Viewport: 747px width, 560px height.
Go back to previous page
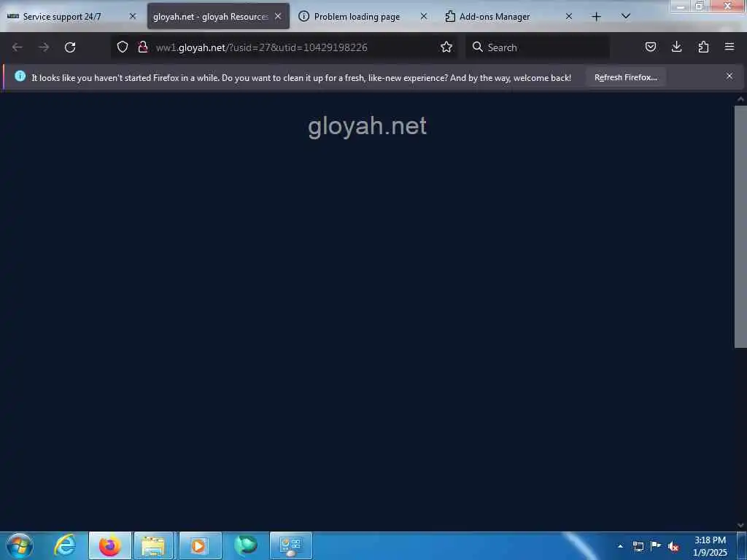18,47
